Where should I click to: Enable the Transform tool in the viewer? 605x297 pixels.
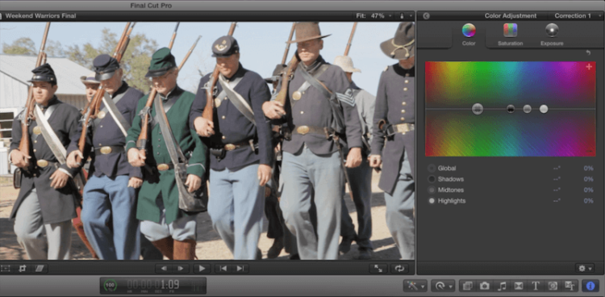[x=6, y=269]
